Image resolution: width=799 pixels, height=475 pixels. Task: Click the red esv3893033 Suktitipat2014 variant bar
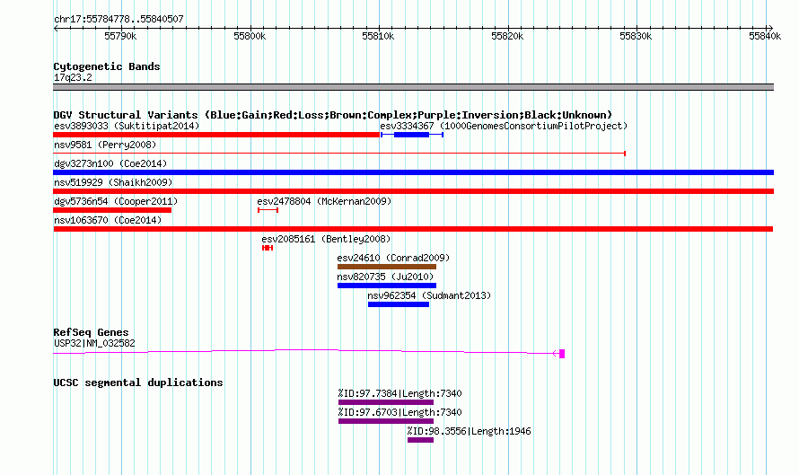[x=216, y=135]
